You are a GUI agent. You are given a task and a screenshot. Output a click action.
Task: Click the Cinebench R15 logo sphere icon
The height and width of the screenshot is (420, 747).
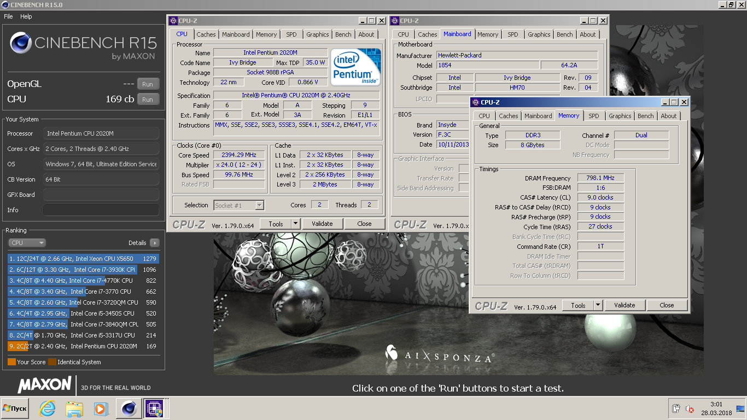click(21, 43)
